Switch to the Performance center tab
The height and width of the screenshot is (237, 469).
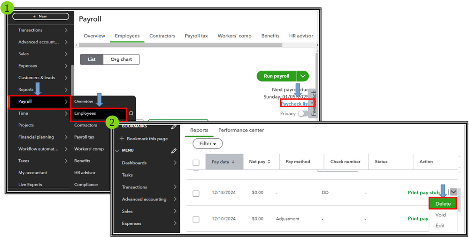241,130
